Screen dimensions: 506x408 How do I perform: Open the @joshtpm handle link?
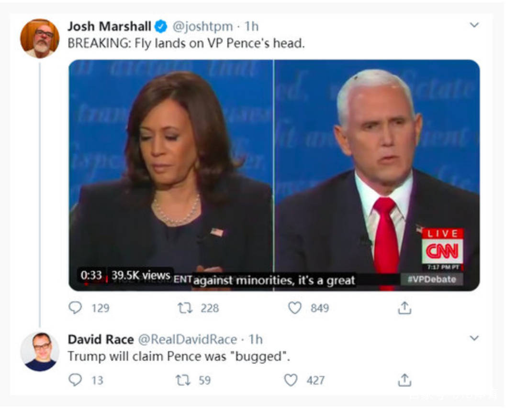point(202,26)
